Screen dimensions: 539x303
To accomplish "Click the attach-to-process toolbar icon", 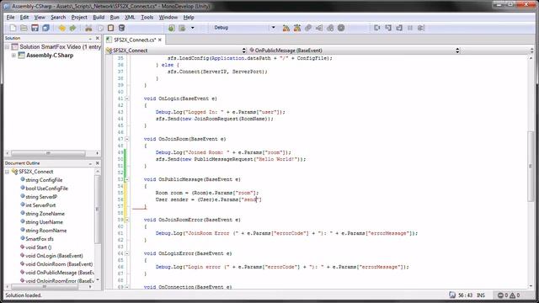I will point(308,28).
